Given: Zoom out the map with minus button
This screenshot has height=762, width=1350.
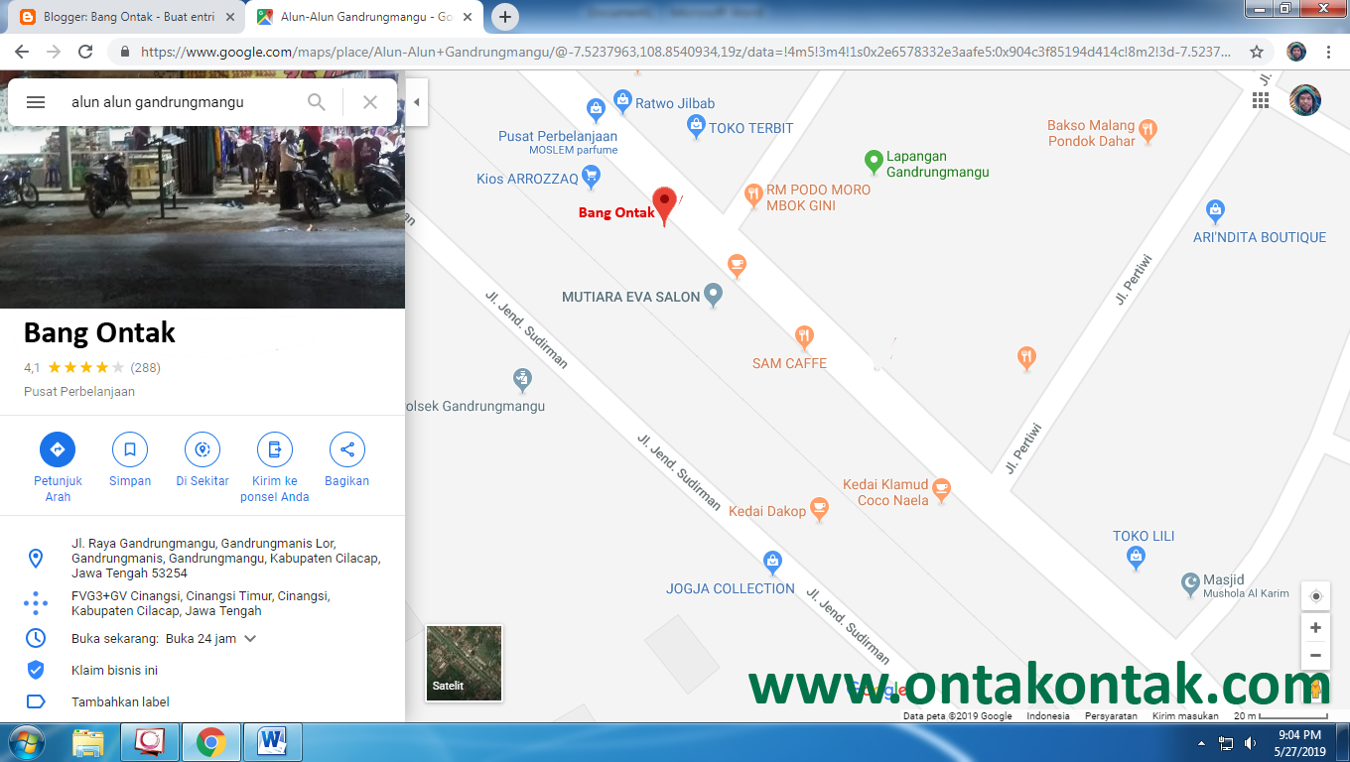Looking at the screenshot, I should (x=1315, y=655).
